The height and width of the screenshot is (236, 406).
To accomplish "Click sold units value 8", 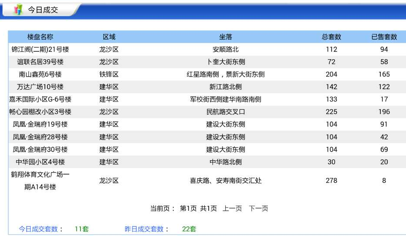I will [384, 180].
